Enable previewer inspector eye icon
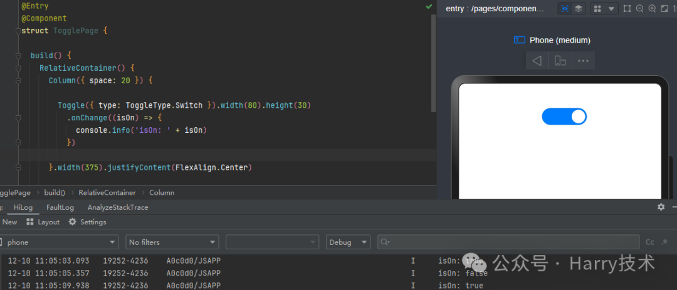Viewport: 677px width, 290px height. click(x=565, y=9)
